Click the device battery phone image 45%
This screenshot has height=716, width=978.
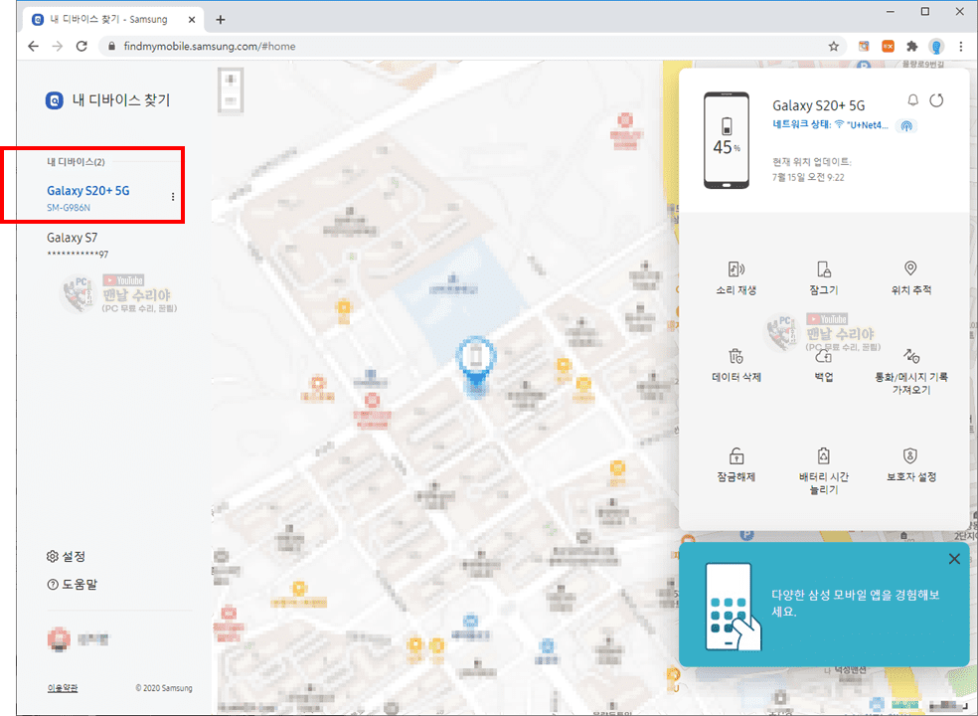(727, 140)
